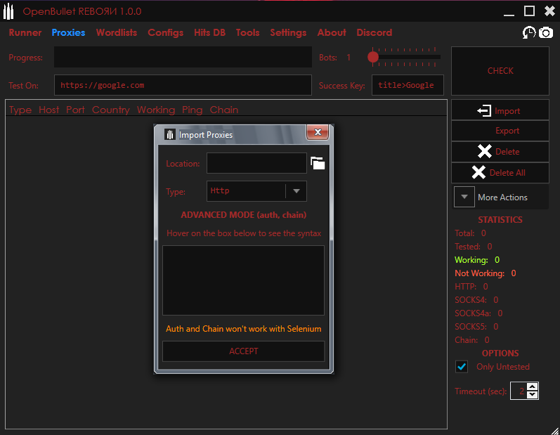Click the Bots slider handle
The image size is (560, 435).
point(373,57)
